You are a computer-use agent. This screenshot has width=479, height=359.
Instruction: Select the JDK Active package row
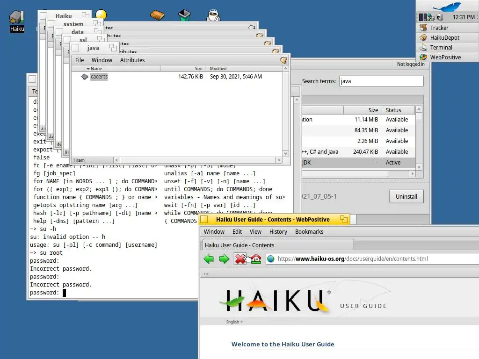[x=358, y=162]
